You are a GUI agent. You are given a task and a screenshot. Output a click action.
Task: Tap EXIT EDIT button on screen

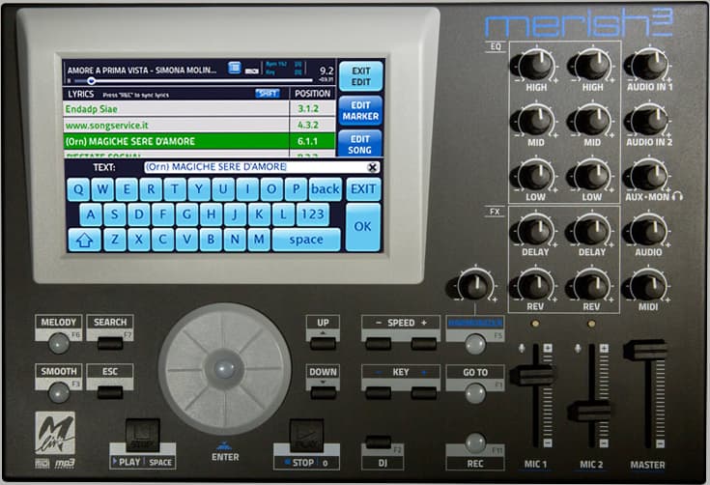pyautogui.click(x=360, y=76)
